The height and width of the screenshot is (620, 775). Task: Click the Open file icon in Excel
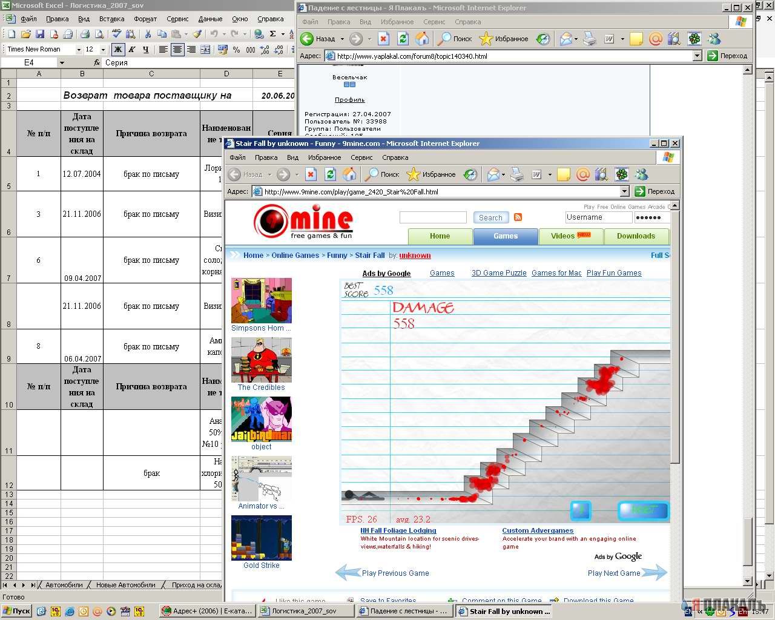click(x=25, y=34)
